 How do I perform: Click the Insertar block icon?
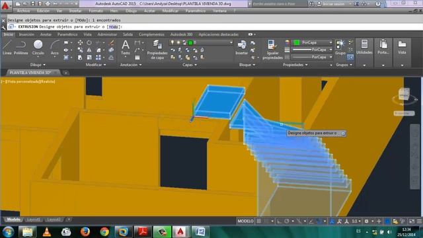(242, 47)
